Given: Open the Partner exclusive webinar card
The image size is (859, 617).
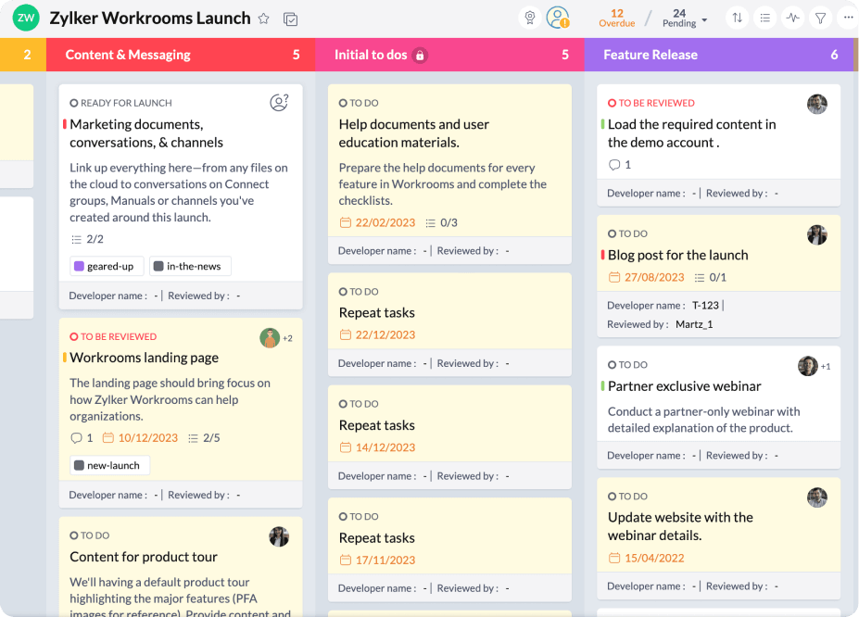Looking at the screenshot, I should 684,386.
